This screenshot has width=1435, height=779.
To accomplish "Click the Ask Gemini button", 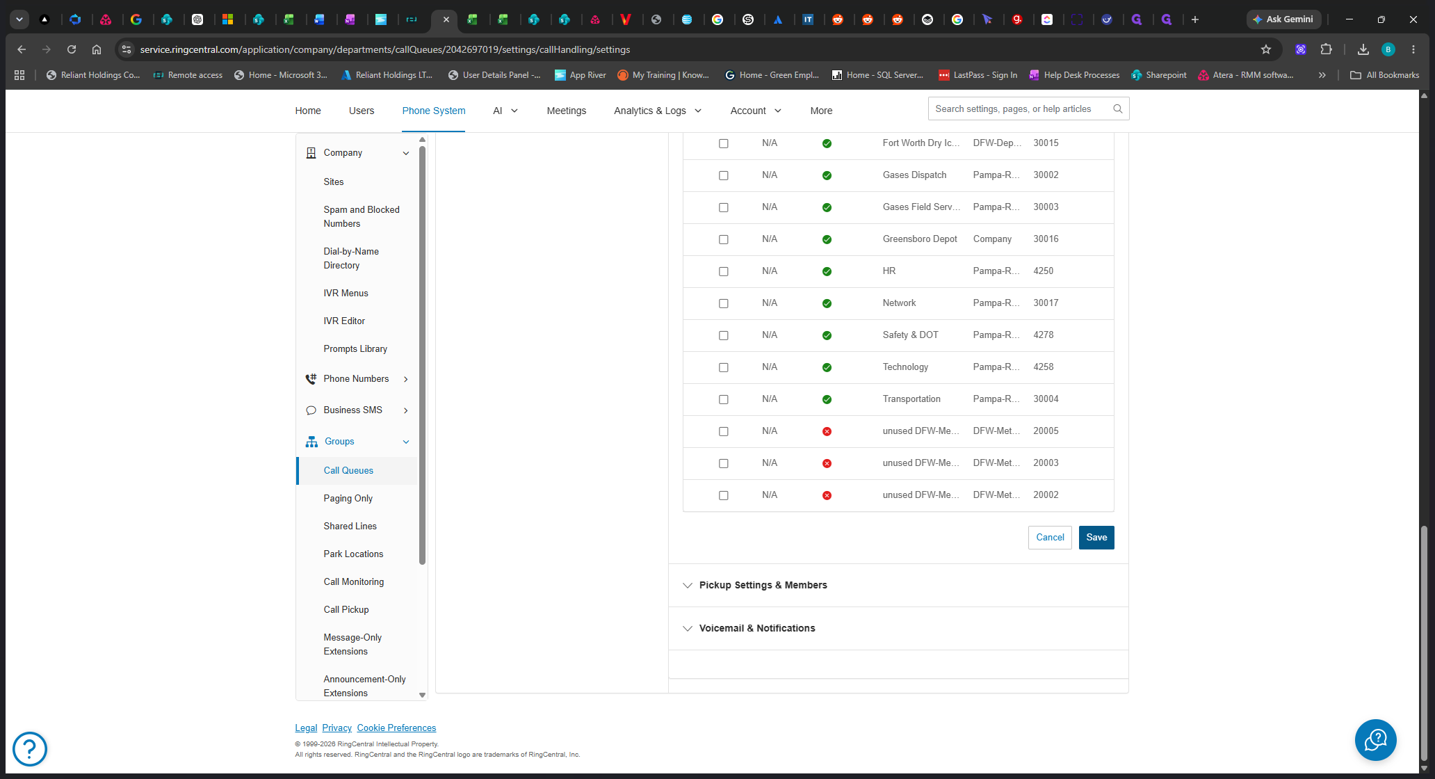I will [1283, 19].
